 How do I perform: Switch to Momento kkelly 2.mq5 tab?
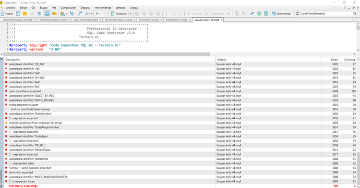point(53,20)
